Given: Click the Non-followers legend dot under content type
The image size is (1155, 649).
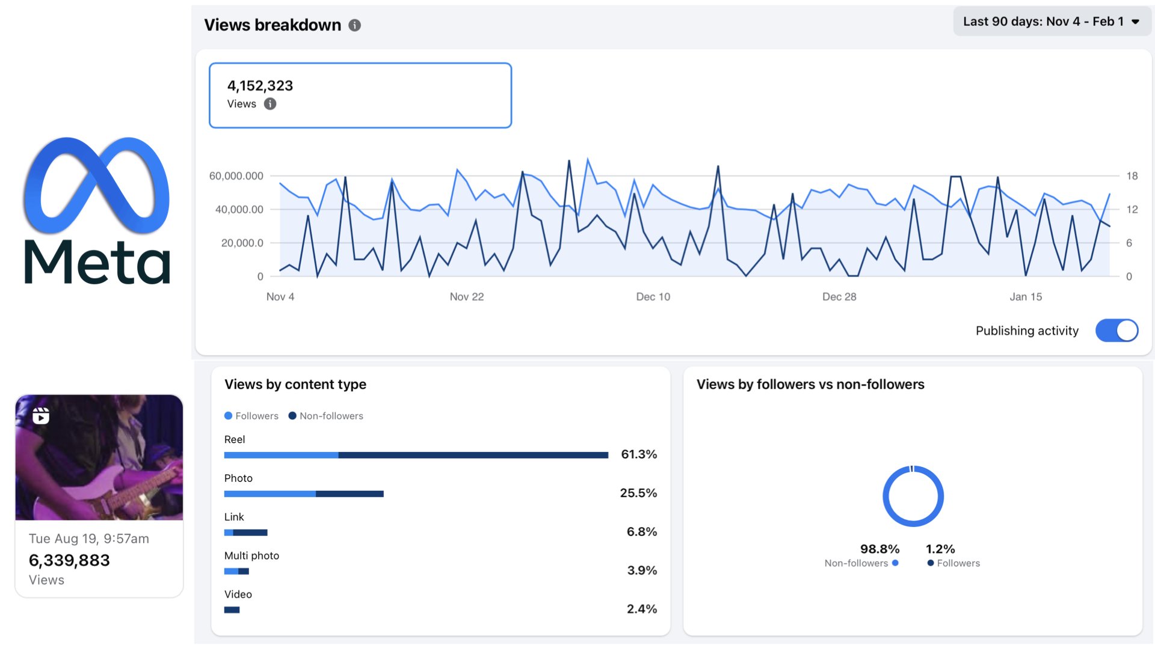Looking at the screenshot, I should click(x=292, y=416).
